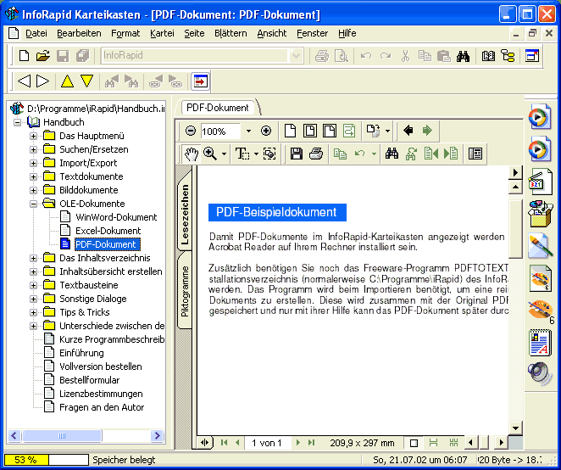Open the Datei menu
This screenshot has width=561, height=470.
click(36, 33)
